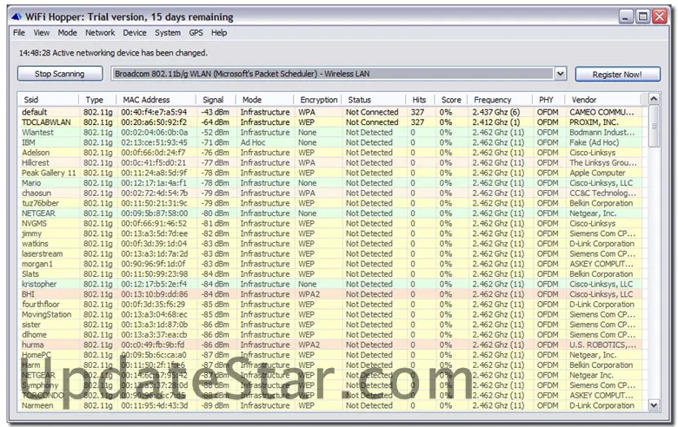Viewport: 678px width, 427px height.
Task: Open the GPS menu
Action: [x=196, y=33]
